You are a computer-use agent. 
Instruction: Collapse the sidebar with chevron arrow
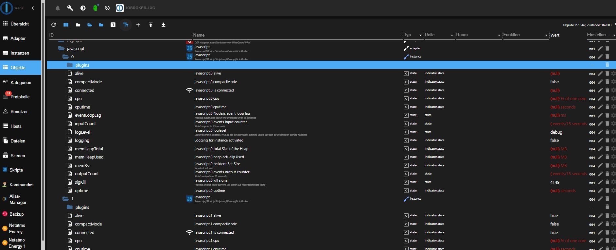coord(33,8)
